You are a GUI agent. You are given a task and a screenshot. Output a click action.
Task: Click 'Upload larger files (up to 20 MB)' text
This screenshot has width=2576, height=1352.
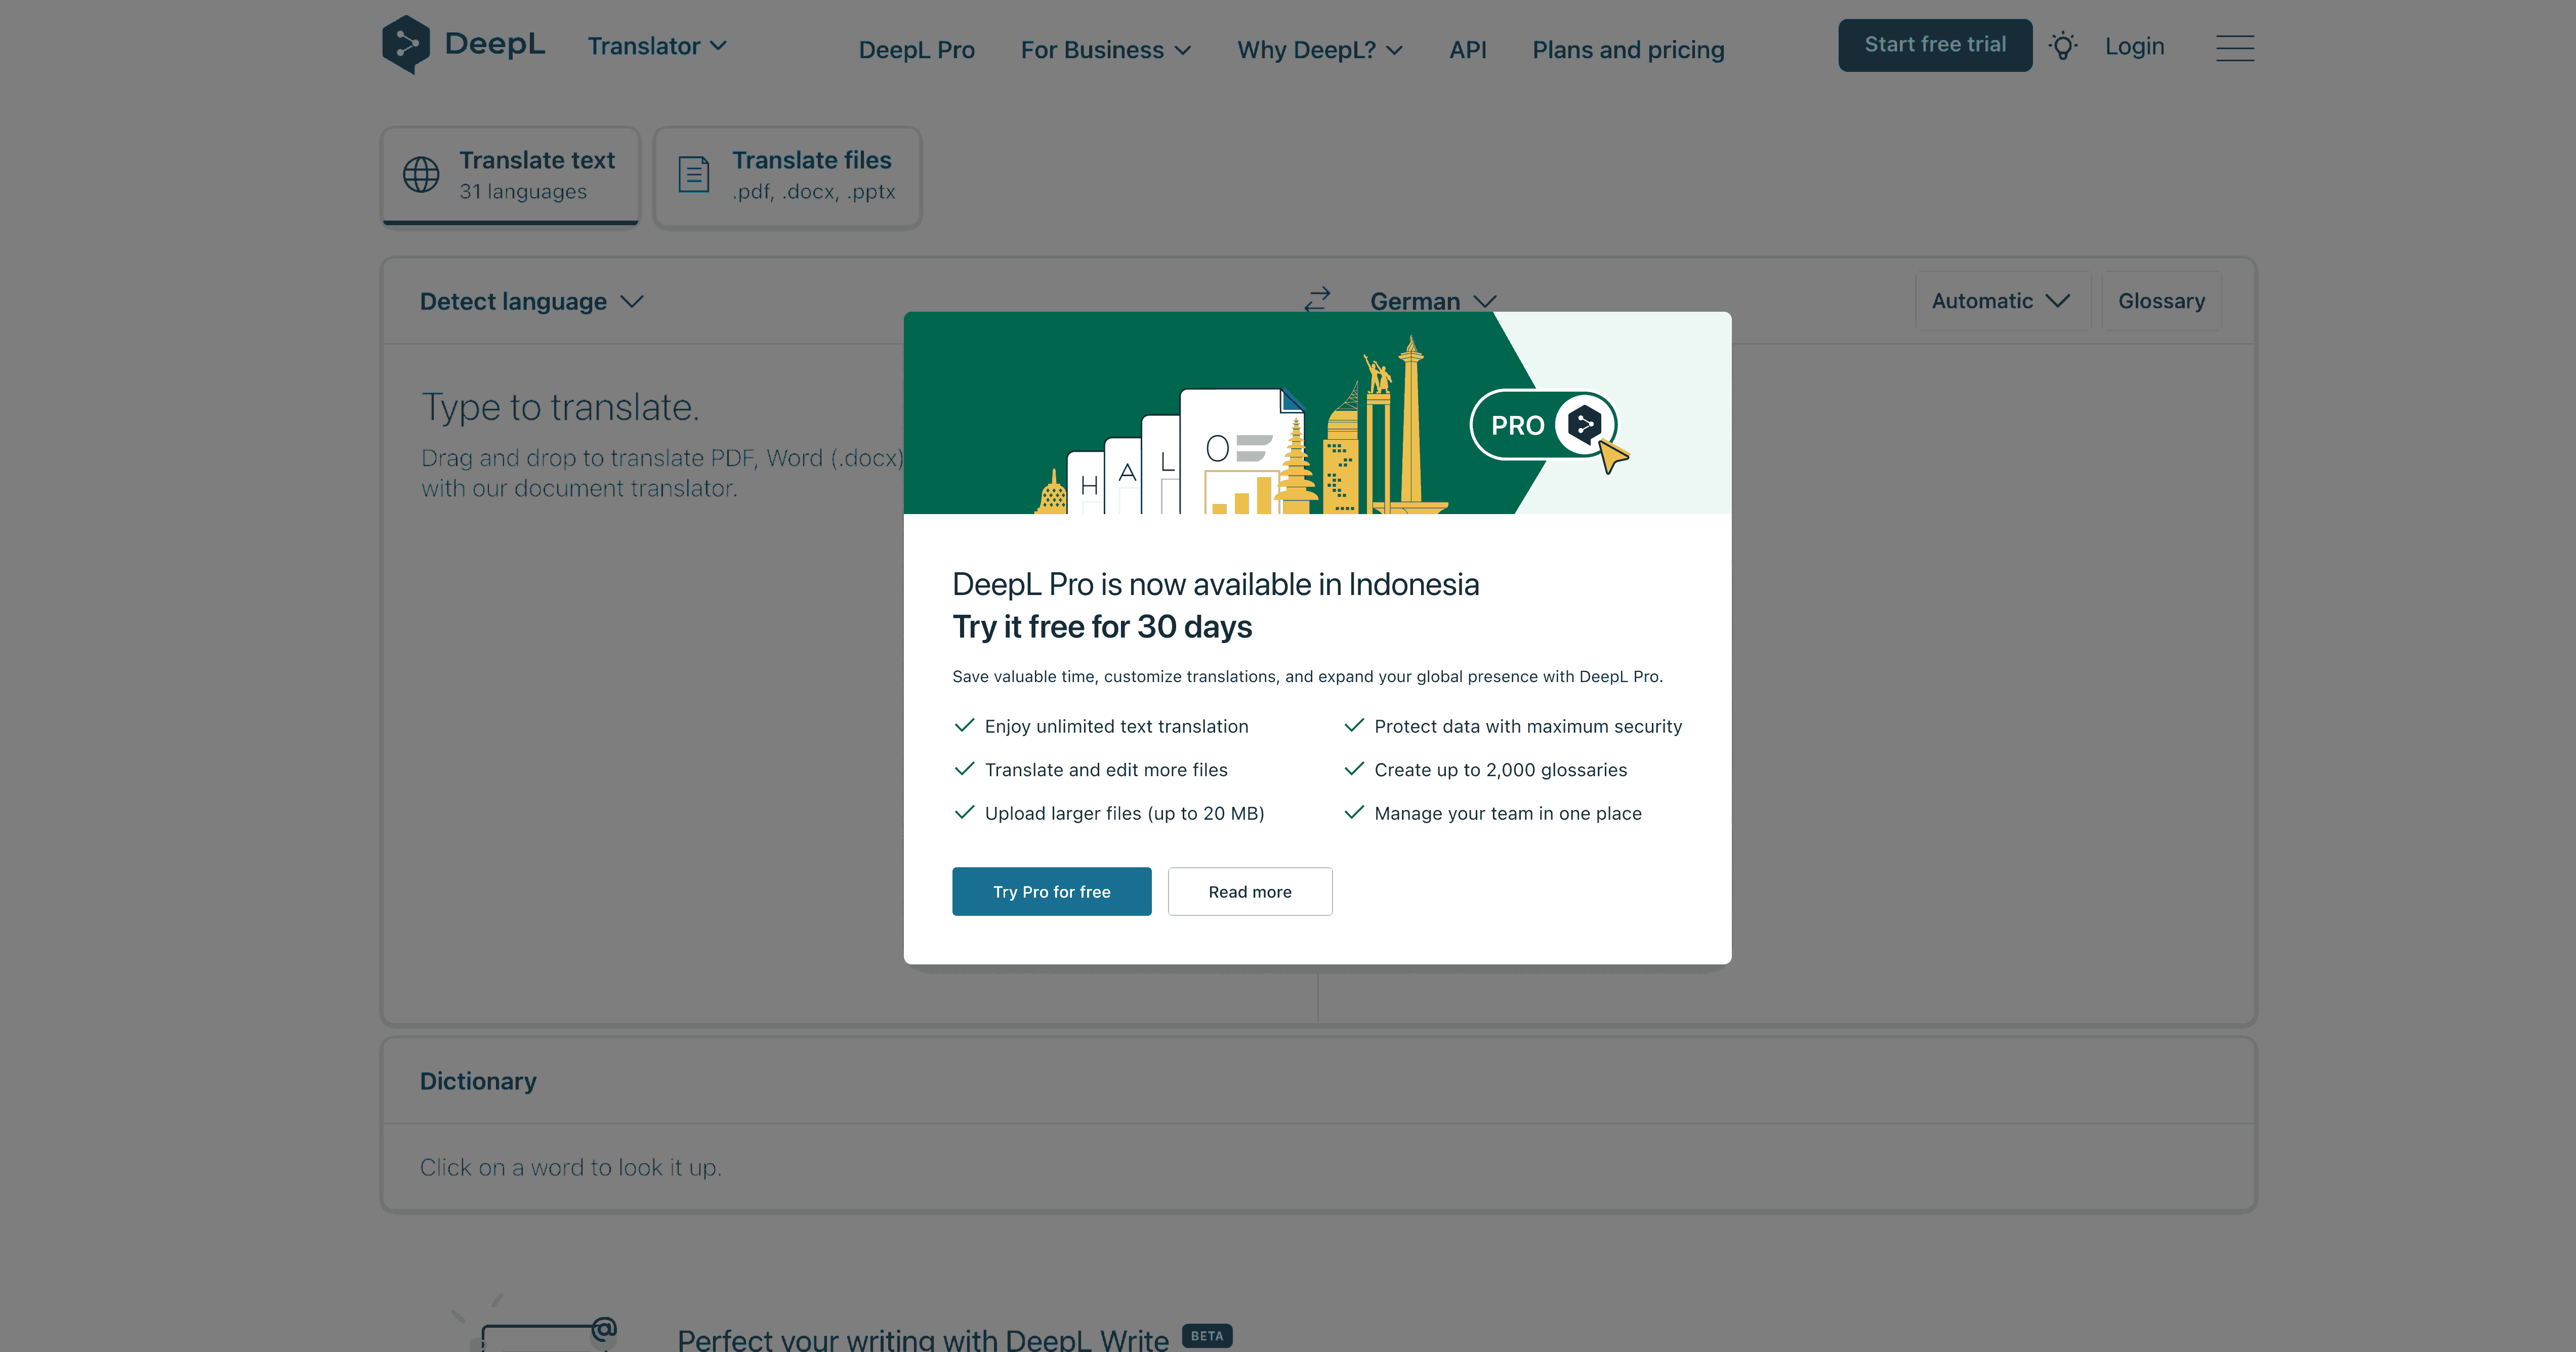[x=1124, y=813]
